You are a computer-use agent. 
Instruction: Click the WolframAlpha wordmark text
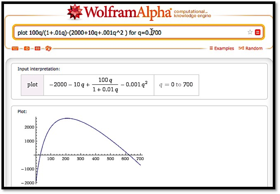pyautogui.click(x=128, y=13)
